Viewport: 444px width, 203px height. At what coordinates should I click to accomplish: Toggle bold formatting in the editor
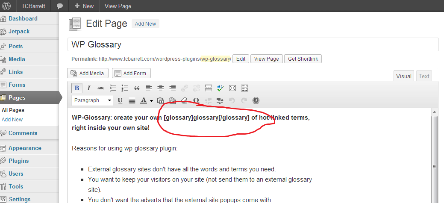77,88
